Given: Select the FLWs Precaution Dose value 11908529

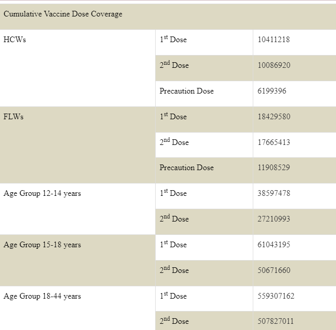Looking at the screenshot, I should coord(274,168).
